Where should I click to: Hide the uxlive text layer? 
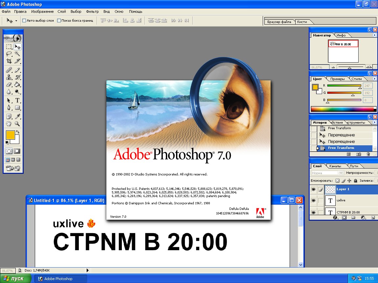(x=313, y=200)
